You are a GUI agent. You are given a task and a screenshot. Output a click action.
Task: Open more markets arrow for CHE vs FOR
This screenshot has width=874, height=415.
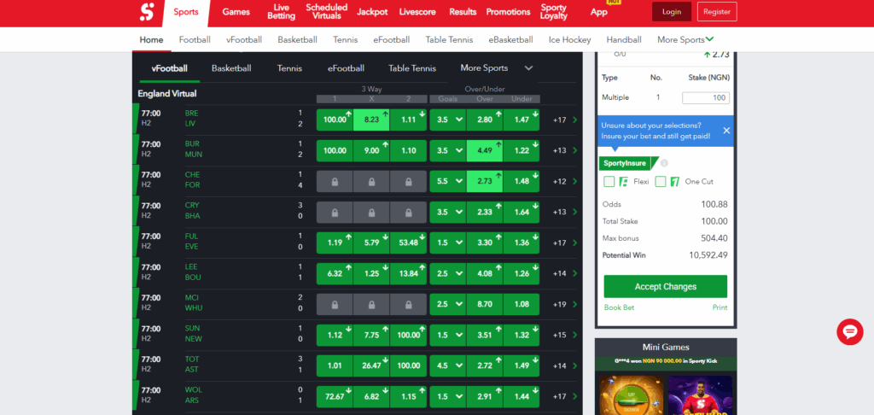[574, 182]
